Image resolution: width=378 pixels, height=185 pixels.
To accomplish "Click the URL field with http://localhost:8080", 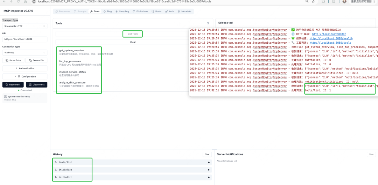I will 25,39.
